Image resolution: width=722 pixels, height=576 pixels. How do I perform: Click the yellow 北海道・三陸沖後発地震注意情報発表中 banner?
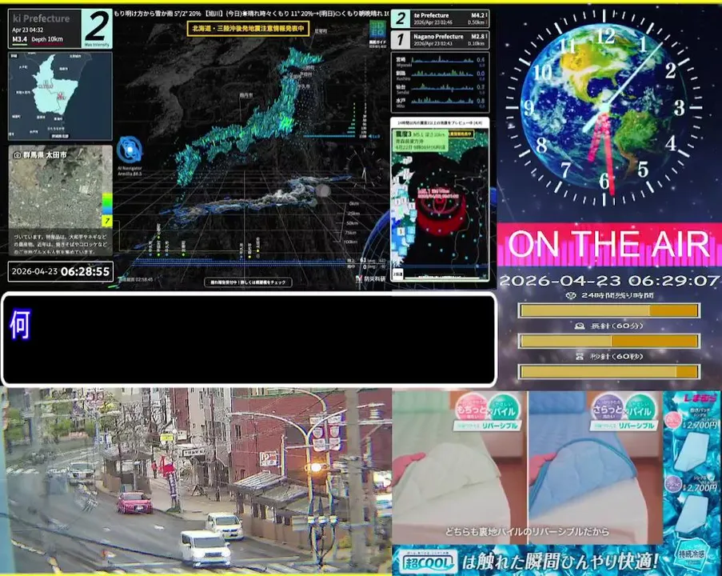pyautogui.click(x=248, y=29)
